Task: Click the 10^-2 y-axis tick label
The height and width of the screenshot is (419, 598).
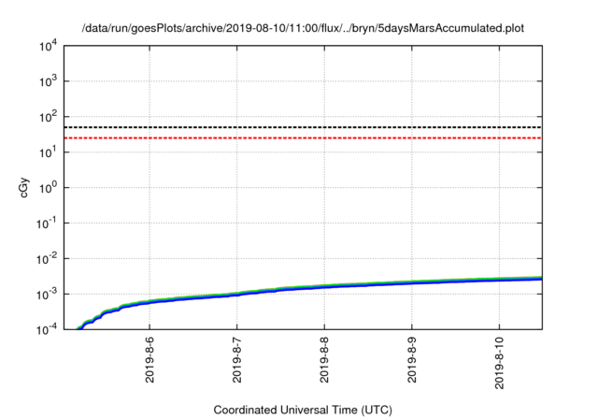Action: point(47,259)
